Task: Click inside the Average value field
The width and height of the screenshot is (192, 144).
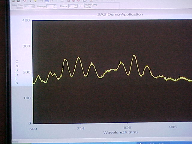Action: click(49, 6)
